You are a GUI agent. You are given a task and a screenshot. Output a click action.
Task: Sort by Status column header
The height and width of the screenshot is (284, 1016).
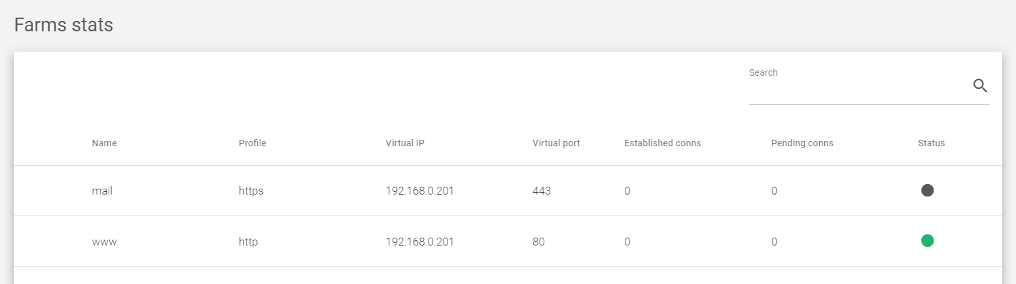(x=932, y=143)
